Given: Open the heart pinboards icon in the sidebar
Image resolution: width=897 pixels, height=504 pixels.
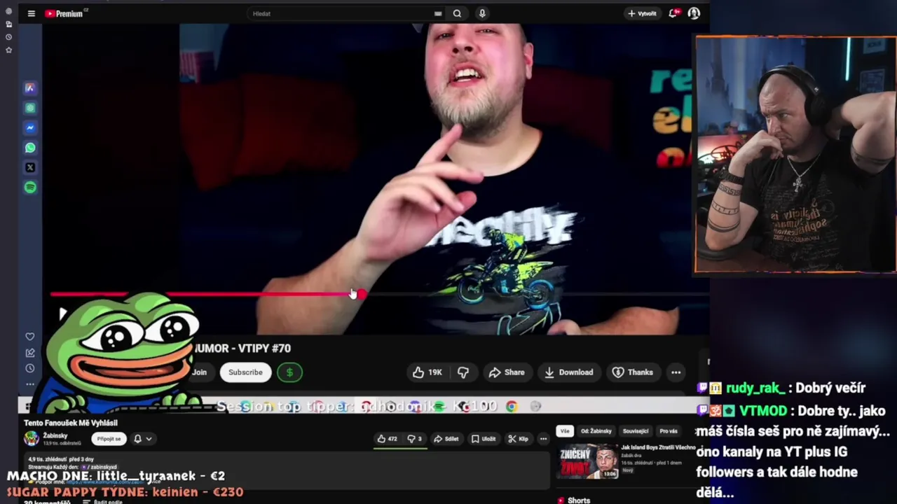Looking at the screenshot, I should point(30,337).
